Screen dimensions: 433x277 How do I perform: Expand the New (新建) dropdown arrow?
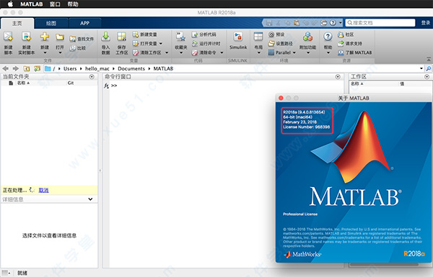(45, 53)
